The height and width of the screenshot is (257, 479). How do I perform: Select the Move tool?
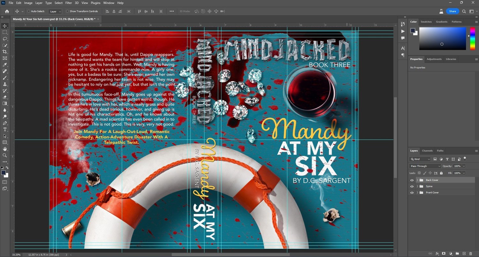pyautogui.click(x=4, y=26)
